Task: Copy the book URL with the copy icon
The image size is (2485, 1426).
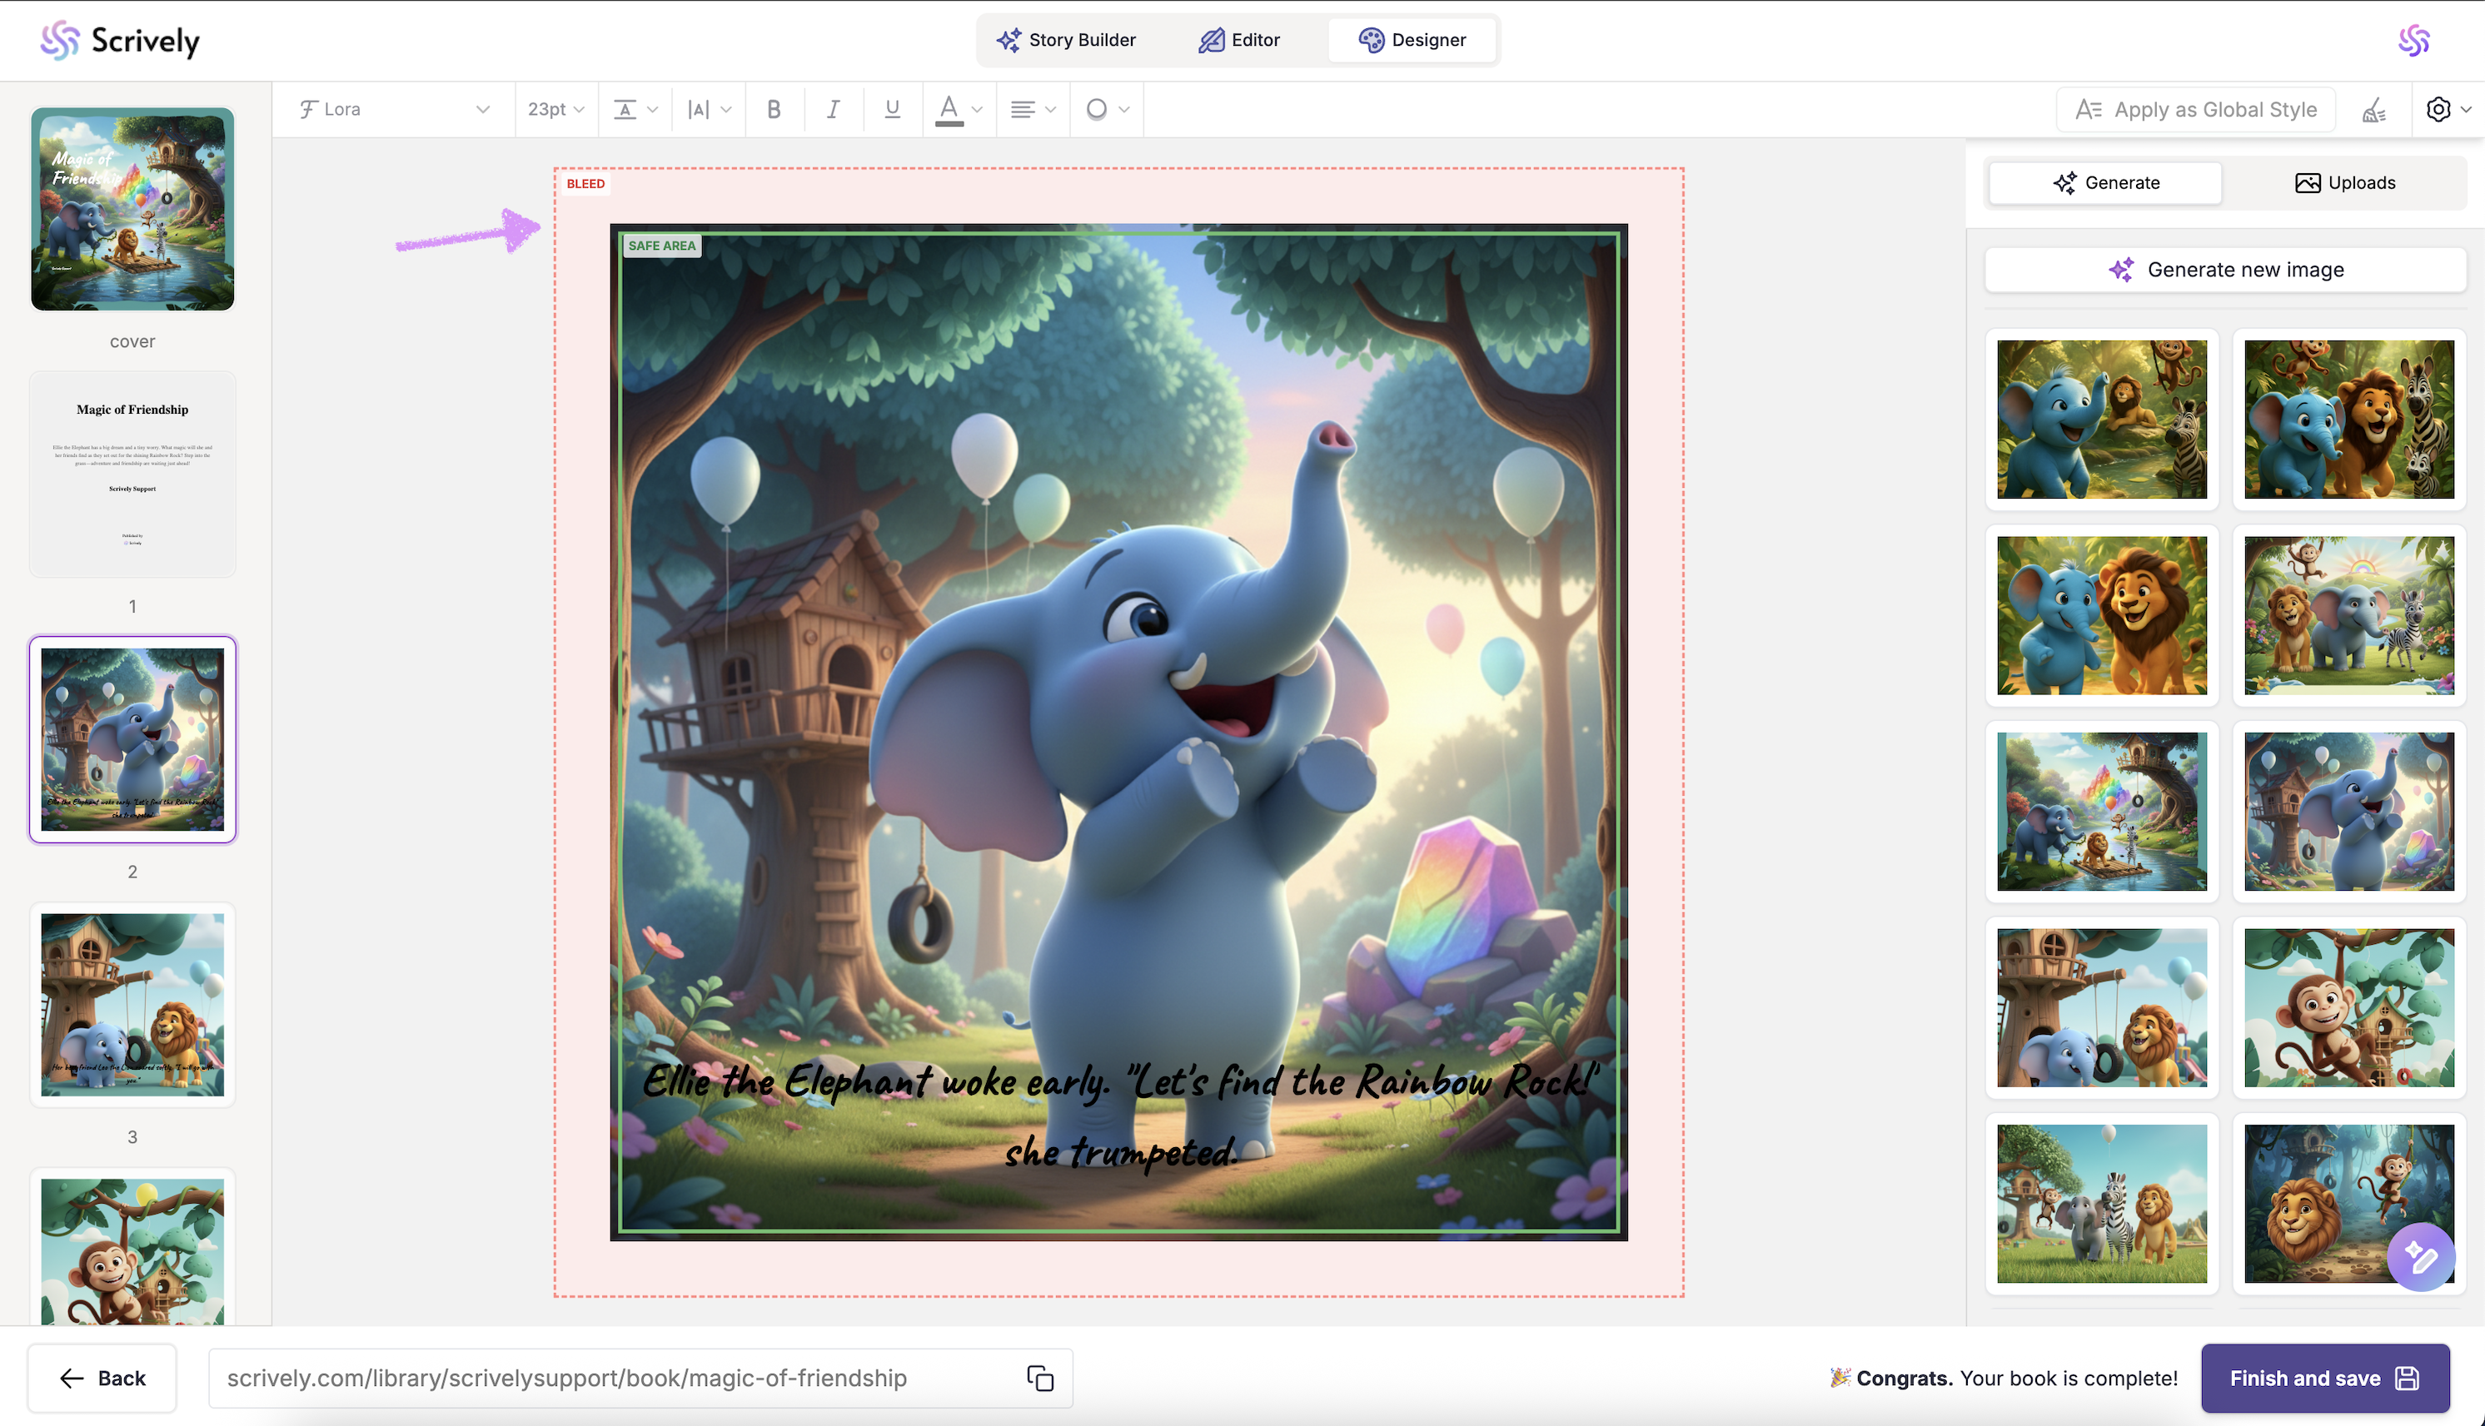Action: pyautogui.click(x=1039, y=1378)
